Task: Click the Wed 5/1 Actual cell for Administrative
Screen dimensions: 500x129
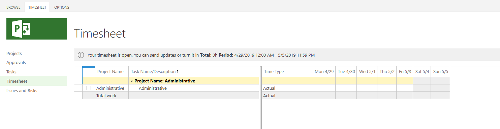Action: click(367, 88)
